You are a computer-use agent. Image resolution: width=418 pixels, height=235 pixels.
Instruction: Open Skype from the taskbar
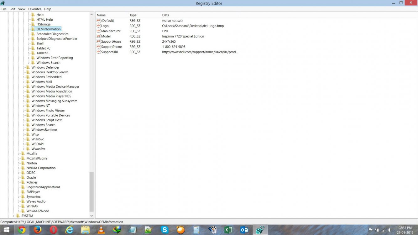(x=165, y=230)
